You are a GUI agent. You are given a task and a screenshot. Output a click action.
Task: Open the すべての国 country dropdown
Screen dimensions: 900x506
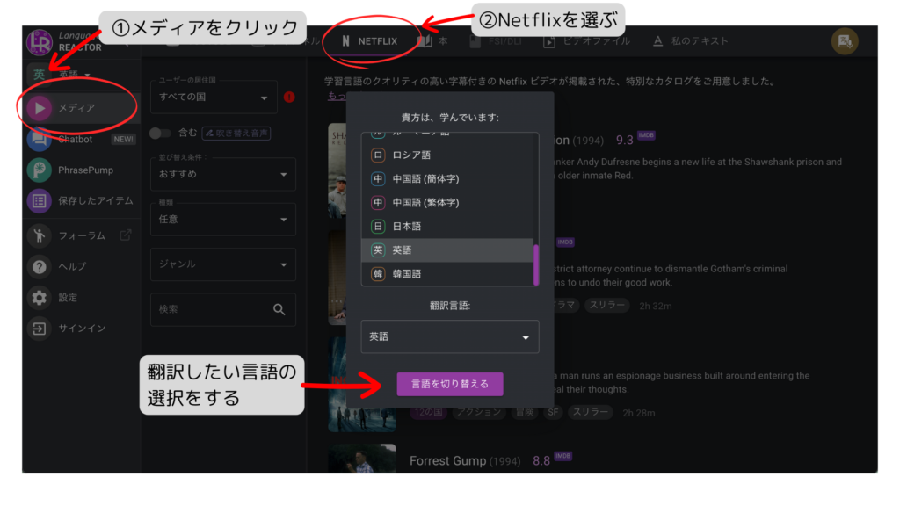point(214,97)
